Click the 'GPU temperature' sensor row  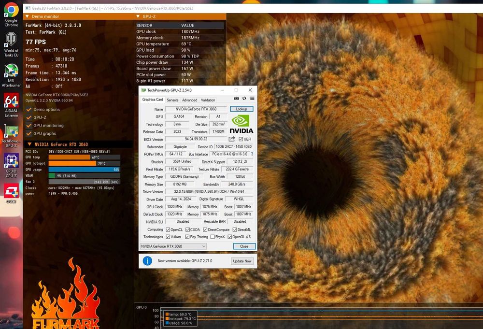click(x=180, y=44)
